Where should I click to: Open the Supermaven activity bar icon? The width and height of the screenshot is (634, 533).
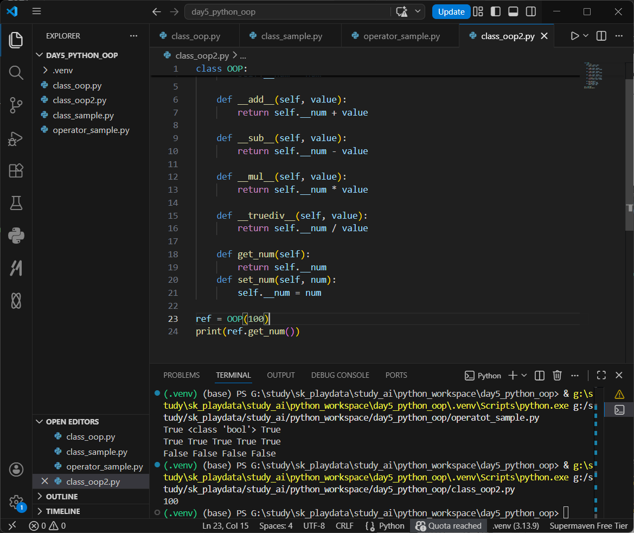pyautogui.click(x=16, y=268)
